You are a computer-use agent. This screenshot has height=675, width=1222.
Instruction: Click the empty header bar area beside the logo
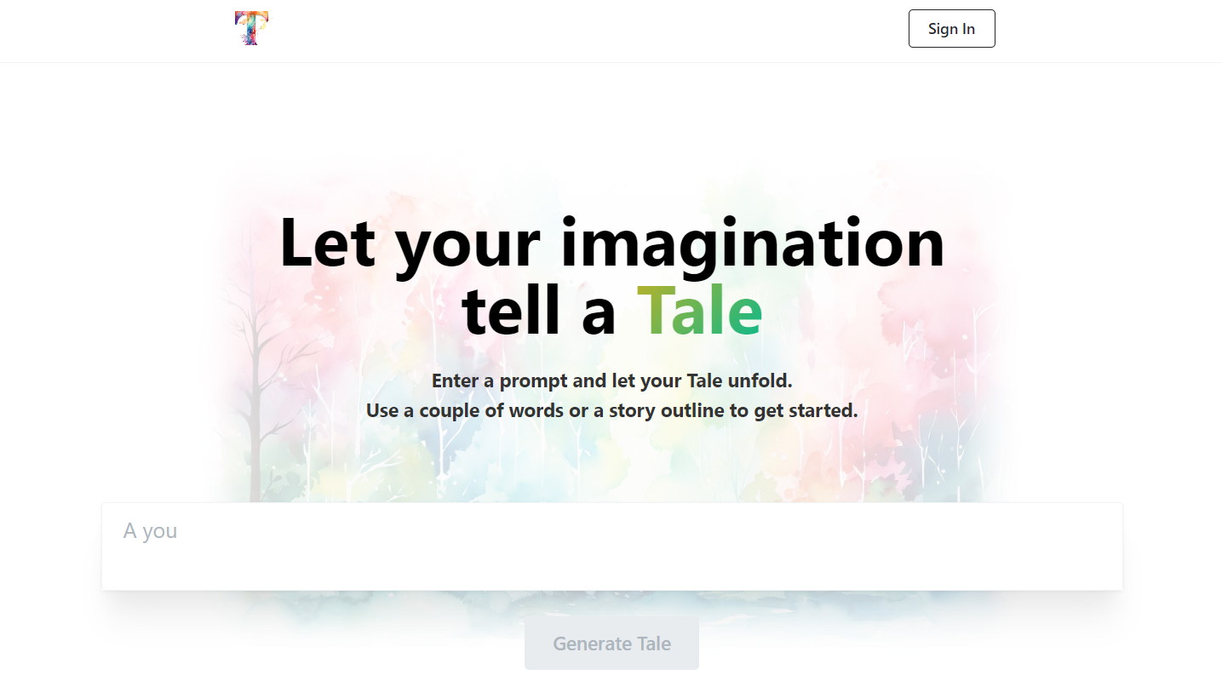click(x=588, y=31)
